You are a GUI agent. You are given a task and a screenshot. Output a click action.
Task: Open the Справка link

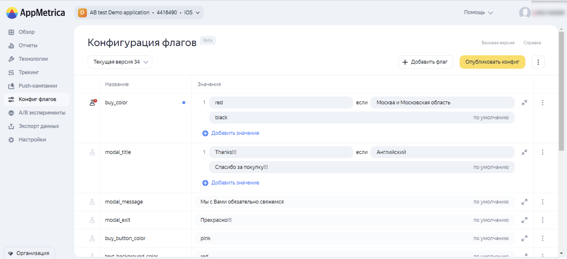[532, 43]
